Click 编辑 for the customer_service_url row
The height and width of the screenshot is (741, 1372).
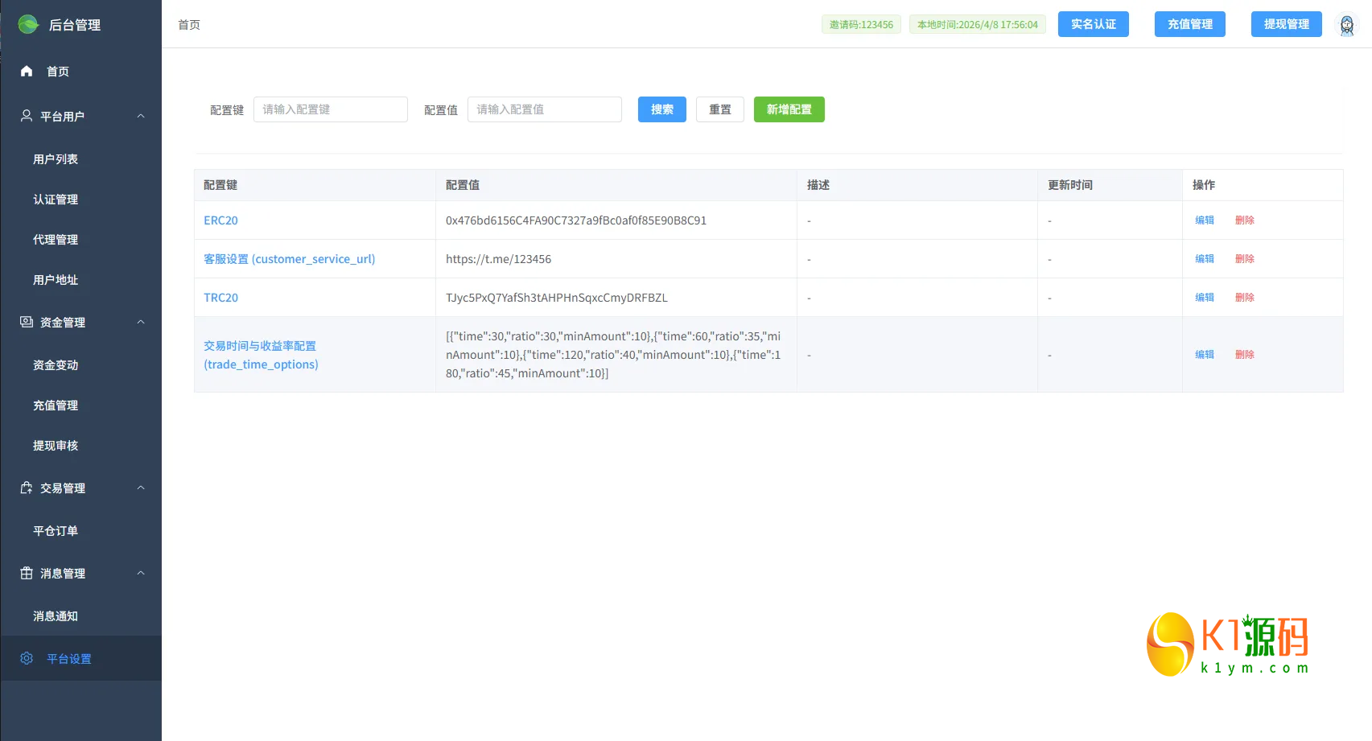click(1204, 259)
